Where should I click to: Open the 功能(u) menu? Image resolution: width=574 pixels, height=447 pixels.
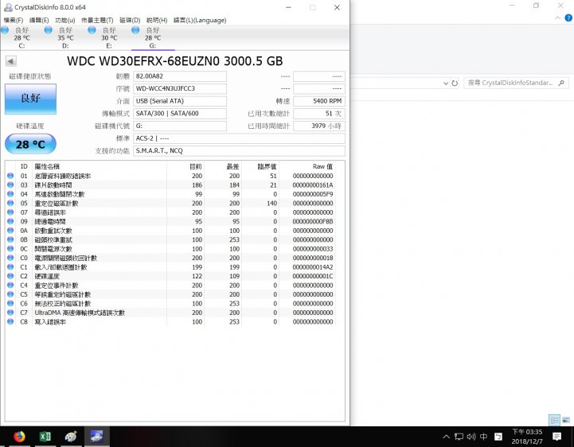pyautogui.click(x=64, y=20)
